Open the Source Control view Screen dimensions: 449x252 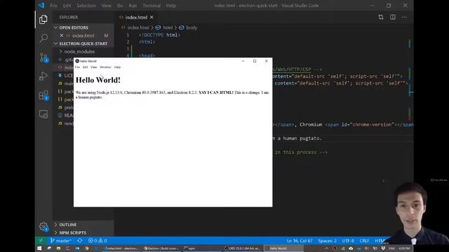(43, 57)
